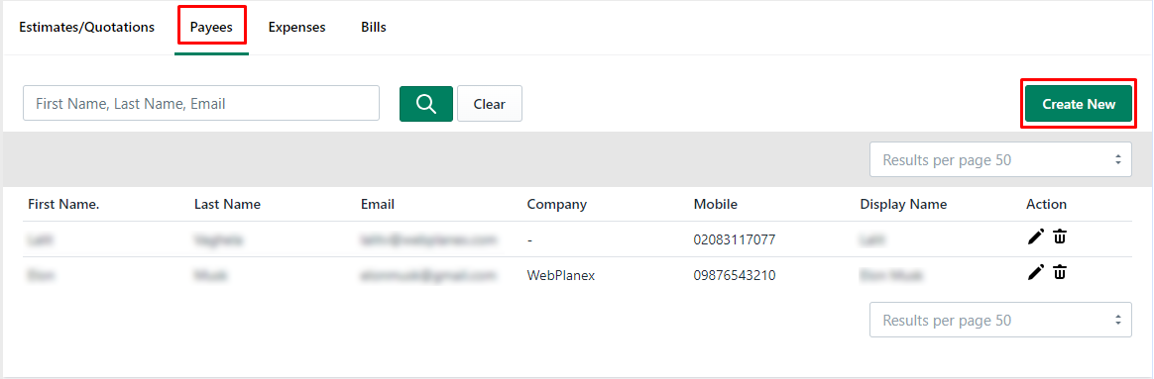Screen dimensions: 1154x379
Task: Edit the payee with mobile 02083117077
Action: pyautogui.click(x=1035, y=237)
